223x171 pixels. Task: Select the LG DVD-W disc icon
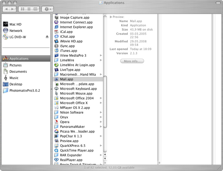click(x=6, y=37)
